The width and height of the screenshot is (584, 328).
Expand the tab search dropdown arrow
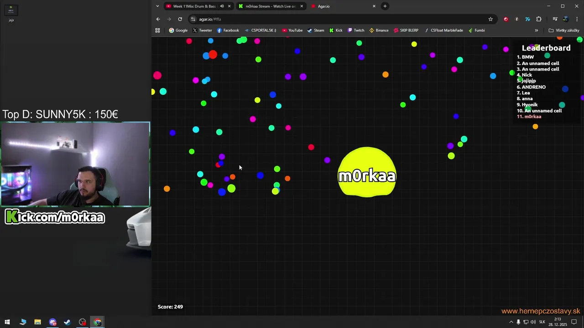point(157,6)
